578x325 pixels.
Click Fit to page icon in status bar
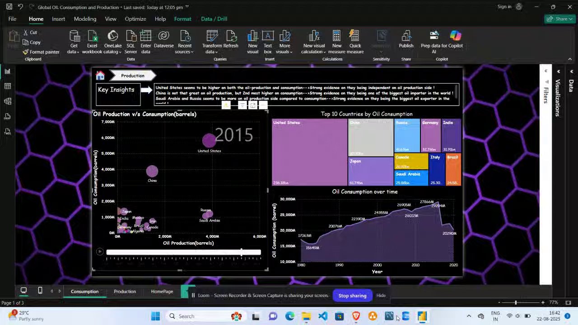569,302
